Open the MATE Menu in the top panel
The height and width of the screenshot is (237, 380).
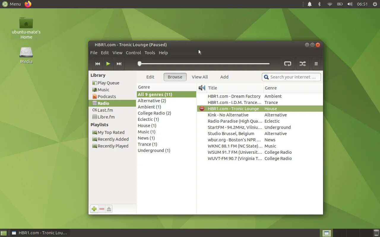click(x=12, y=4)
